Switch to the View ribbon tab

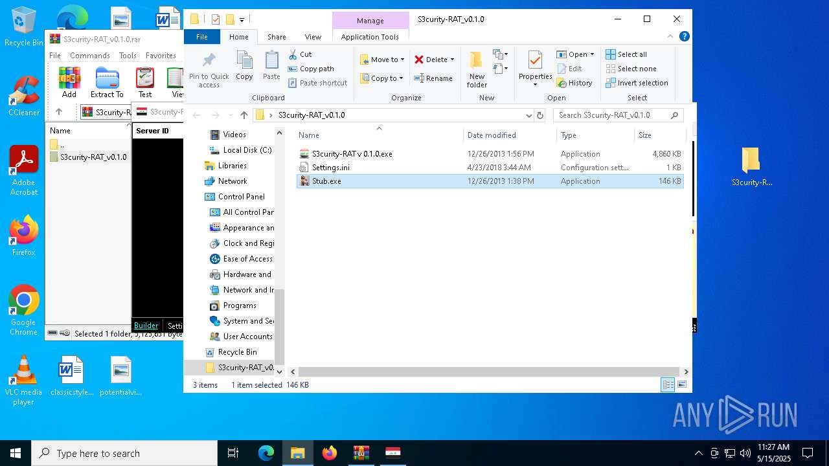(313, 37)
